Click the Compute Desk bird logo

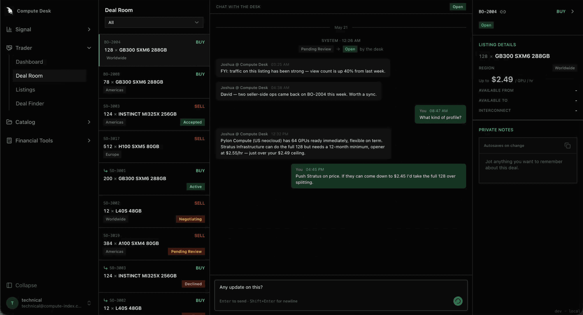pos(10,11)
